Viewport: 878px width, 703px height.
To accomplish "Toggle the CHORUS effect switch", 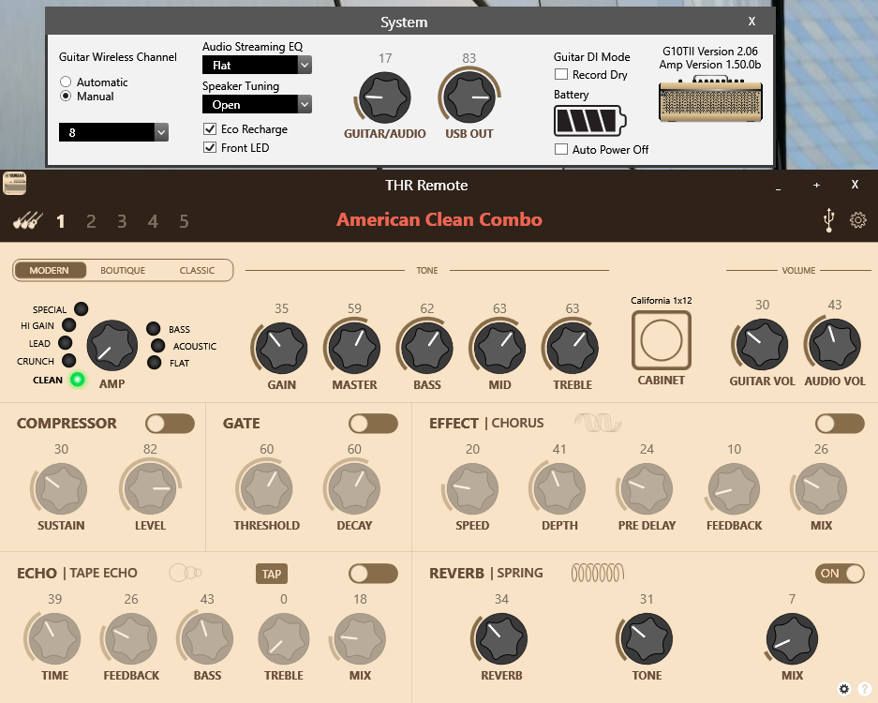I will pyautogui.click(x=840, y=424).
